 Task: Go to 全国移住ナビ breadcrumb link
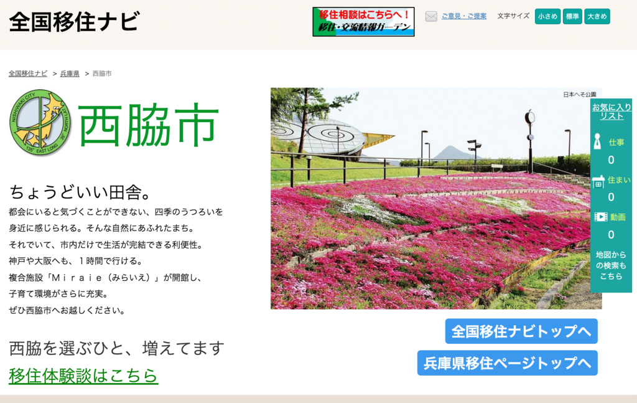[28, 73]
